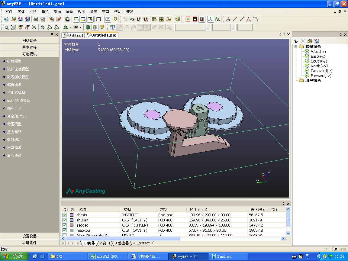Click zhujian light blue color swatch
The width and height of the screenshot is (348, 261).
click(x=72, y=220)
